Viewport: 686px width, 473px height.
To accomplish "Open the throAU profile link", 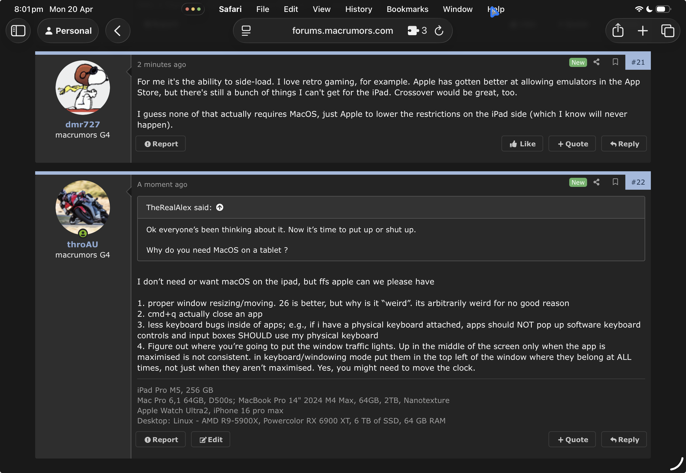I will click(x=83, y=244).
